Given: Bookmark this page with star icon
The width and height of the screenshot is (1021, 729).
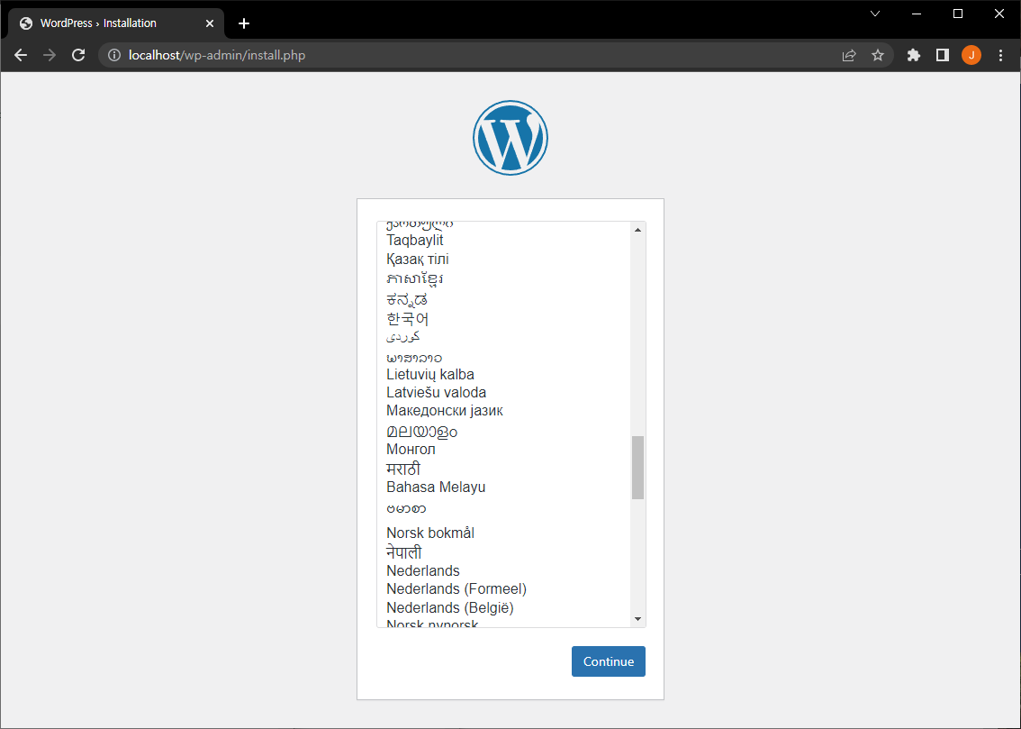Looking at the screenshot, I should (x=878, y=55).
